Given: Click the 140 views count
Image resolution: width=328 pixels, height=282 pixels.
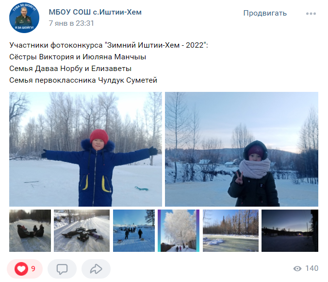Looking at the screenshot, I should tap(312, 268).
